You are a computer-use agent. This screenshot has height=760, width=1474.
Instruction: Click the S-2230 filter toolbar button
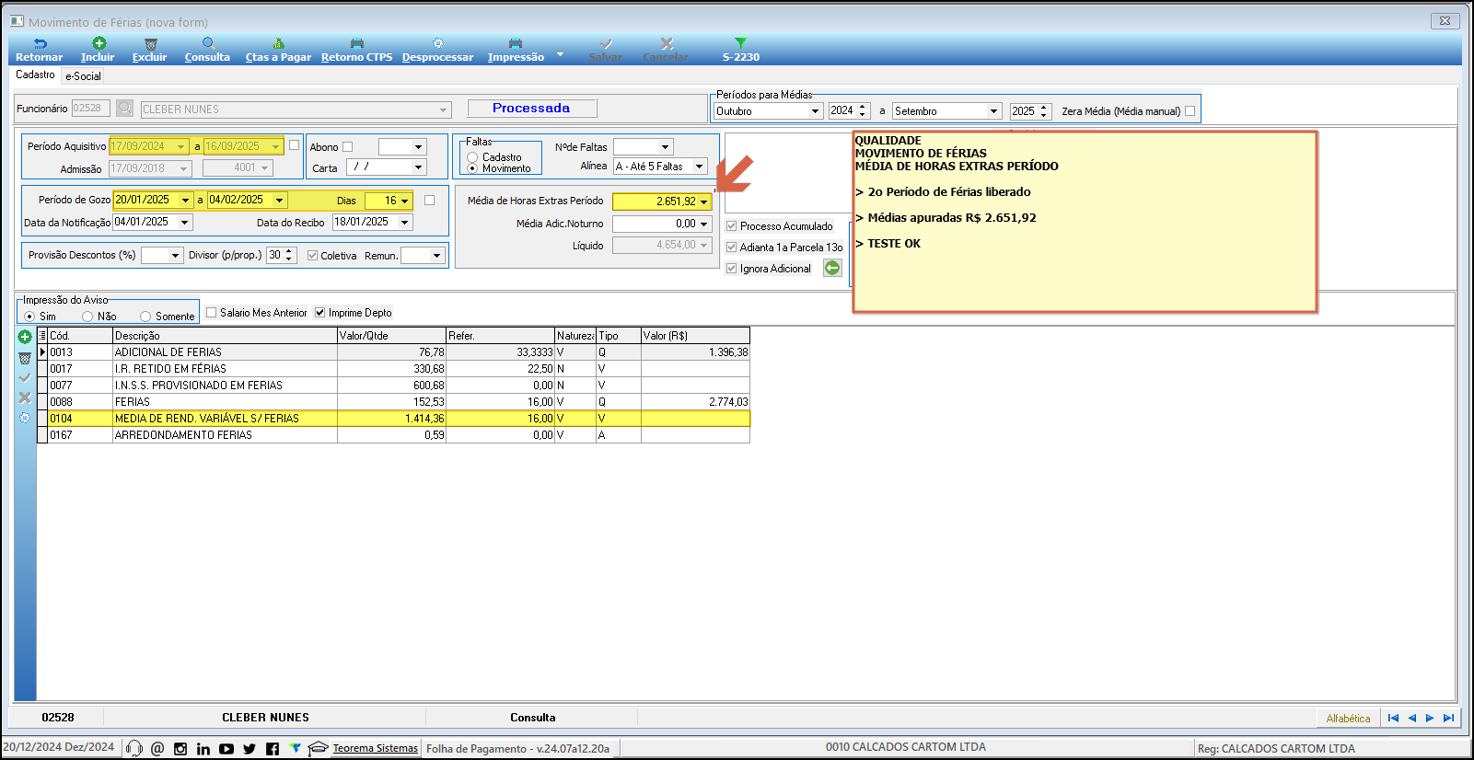(741, 50)
